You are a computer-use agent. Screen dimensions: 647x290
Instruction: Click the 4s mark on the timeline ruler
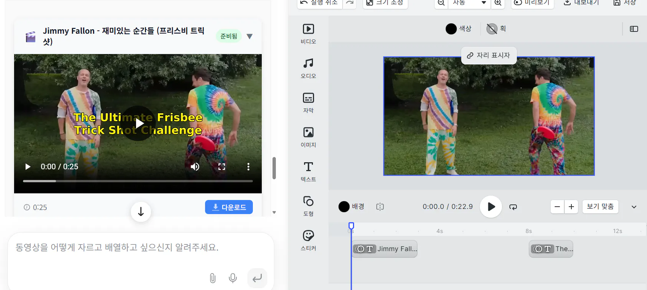pyautogui.click(x=440, y=231)
